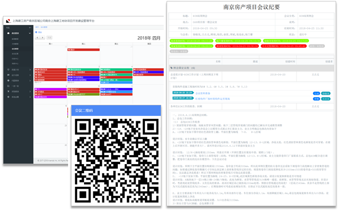Go to the next month in the calendar
The height and width of the screenshot is (211, 339).
click(x=42, y=38)
